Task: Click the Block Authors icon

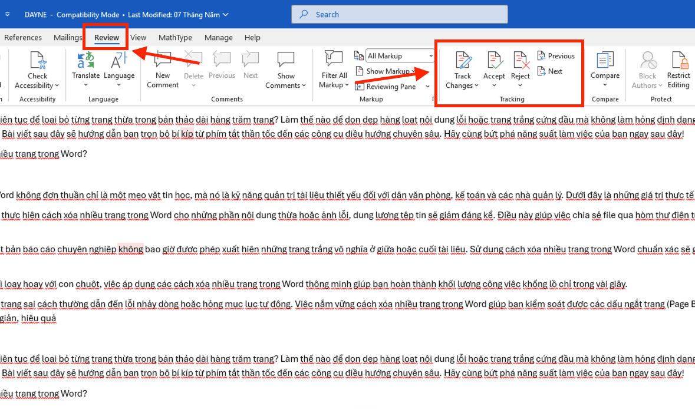Action: (648, 61)
